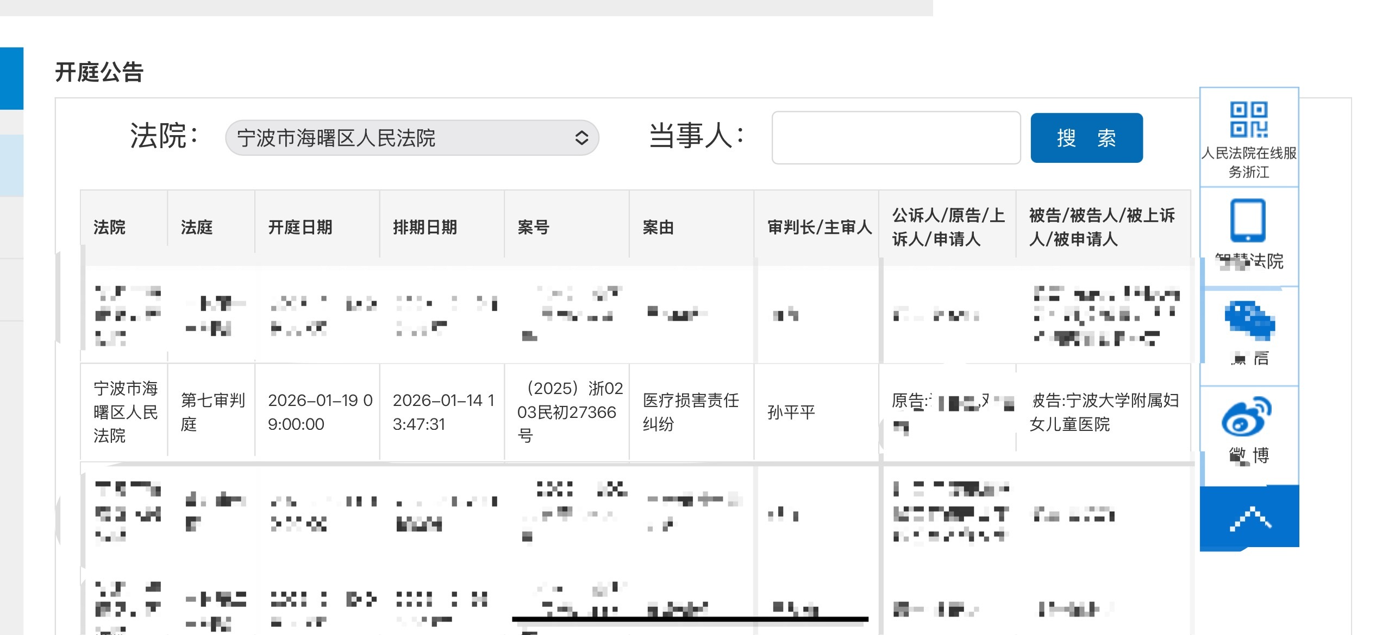The width and height of the screenshot is (1376, 635).
Task: Click the 排期日期 column header
Action: [x=425, y=227]
